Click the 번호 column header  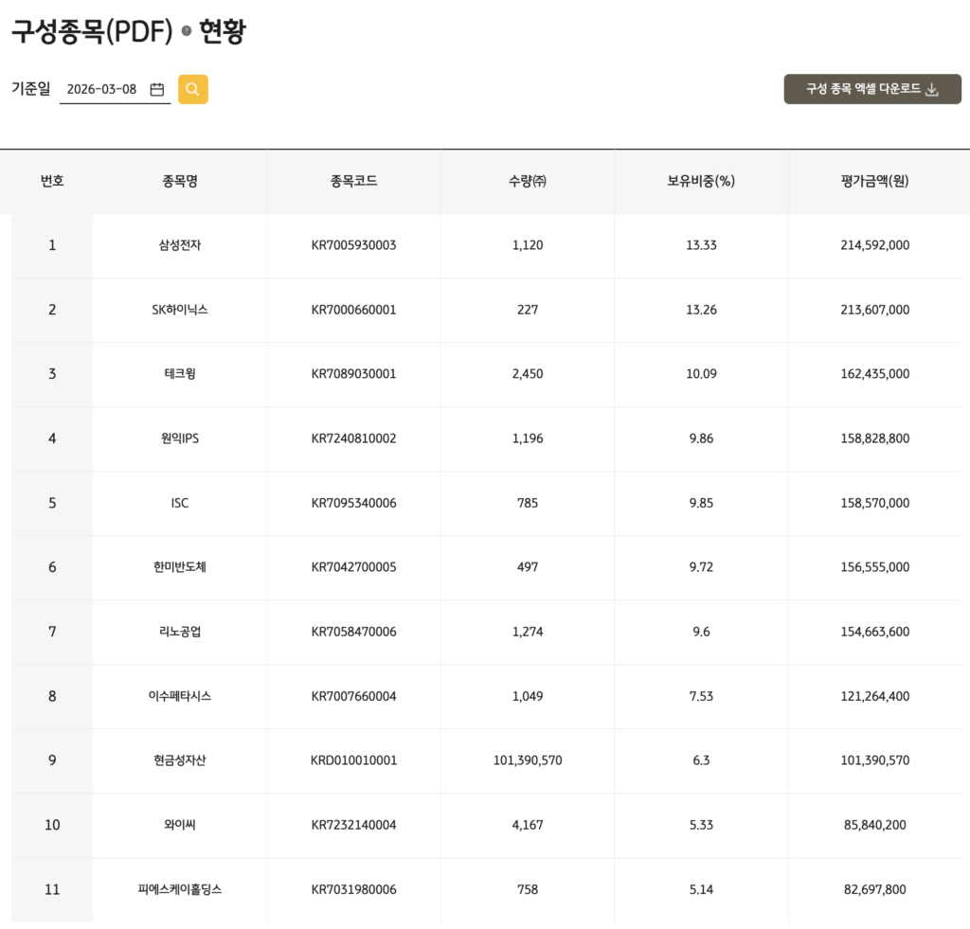[52, 182]
